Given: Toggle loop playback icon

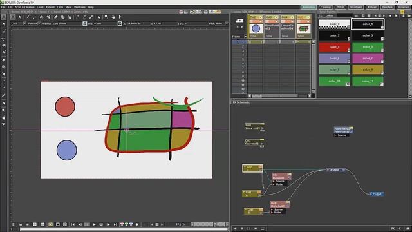Looking at the screenshot, I should click(101, 224).
